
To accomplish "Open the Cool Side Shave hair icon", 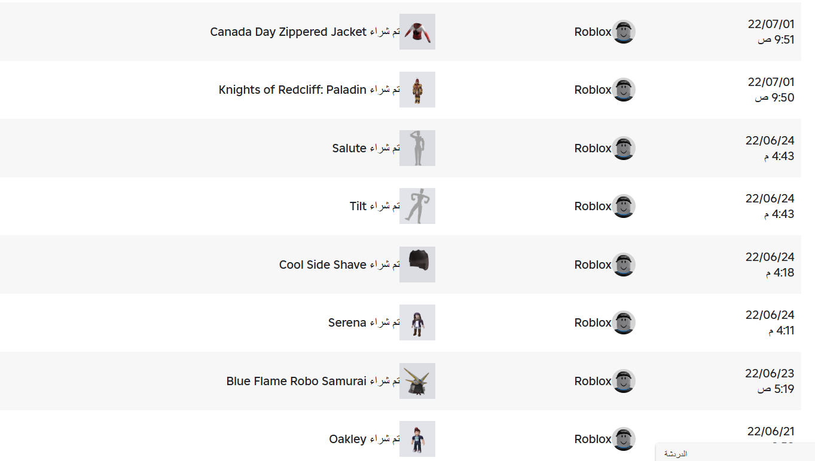I will tap(417, 265).
